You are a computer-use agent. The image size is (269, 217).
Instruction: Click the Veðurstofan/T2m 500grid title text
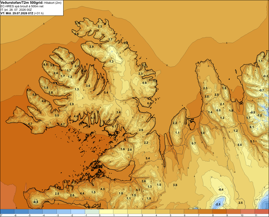(22, 3)
